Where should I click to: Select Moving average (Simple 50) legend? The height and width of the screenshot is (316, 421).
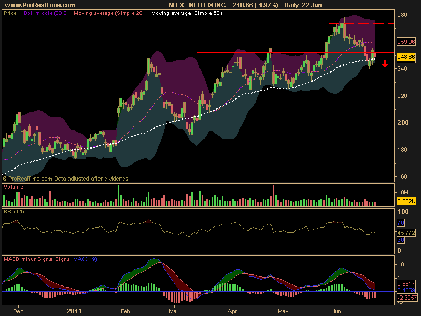pos(186,13)
